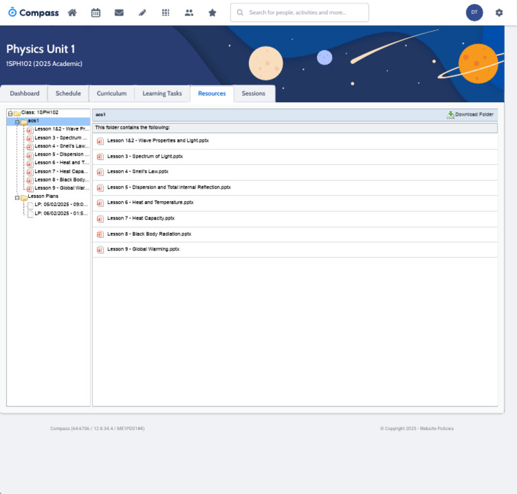Click the search for people and activities field
Viewport: 517px width, 494px height.
pos(300,13)
